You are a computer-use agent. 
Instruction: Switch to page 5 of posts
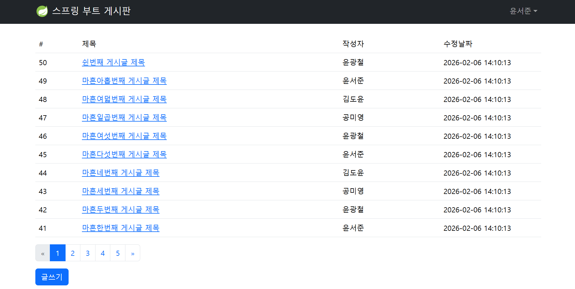click(x=118, y=253)
